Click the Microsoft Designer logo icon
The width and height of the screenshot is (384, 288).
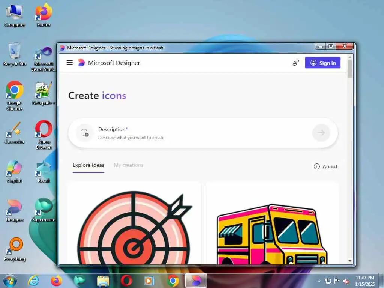tap(81, 63)
